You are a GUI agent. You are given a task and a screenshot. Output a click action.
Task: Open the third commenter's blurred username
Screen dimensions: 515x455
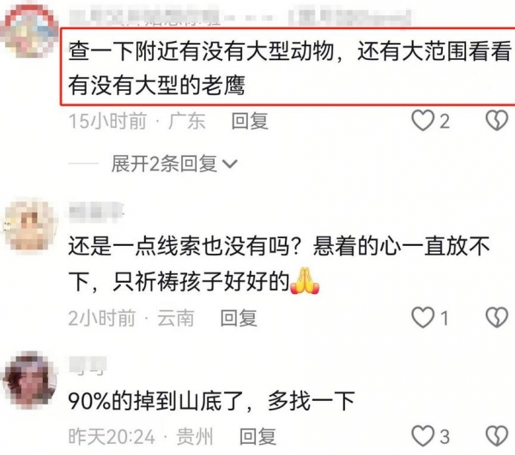pos(88,366)
